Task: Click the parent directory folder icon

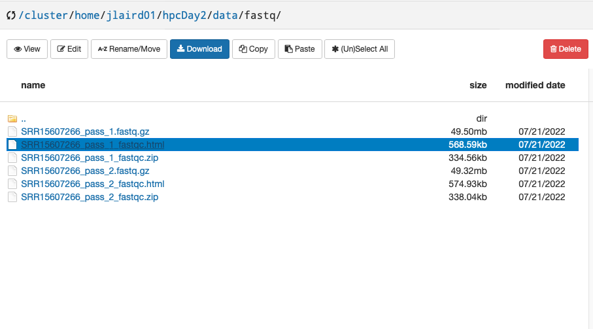Action: click(12, 119)
